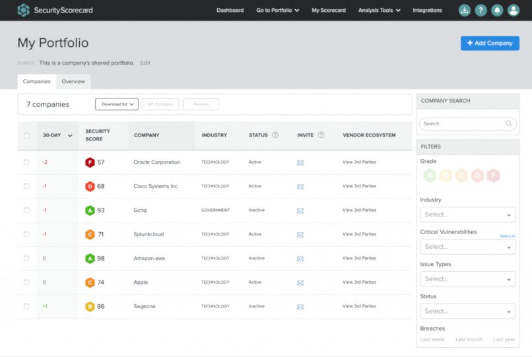Check the Sageone row checkbox

click(26, 306)
